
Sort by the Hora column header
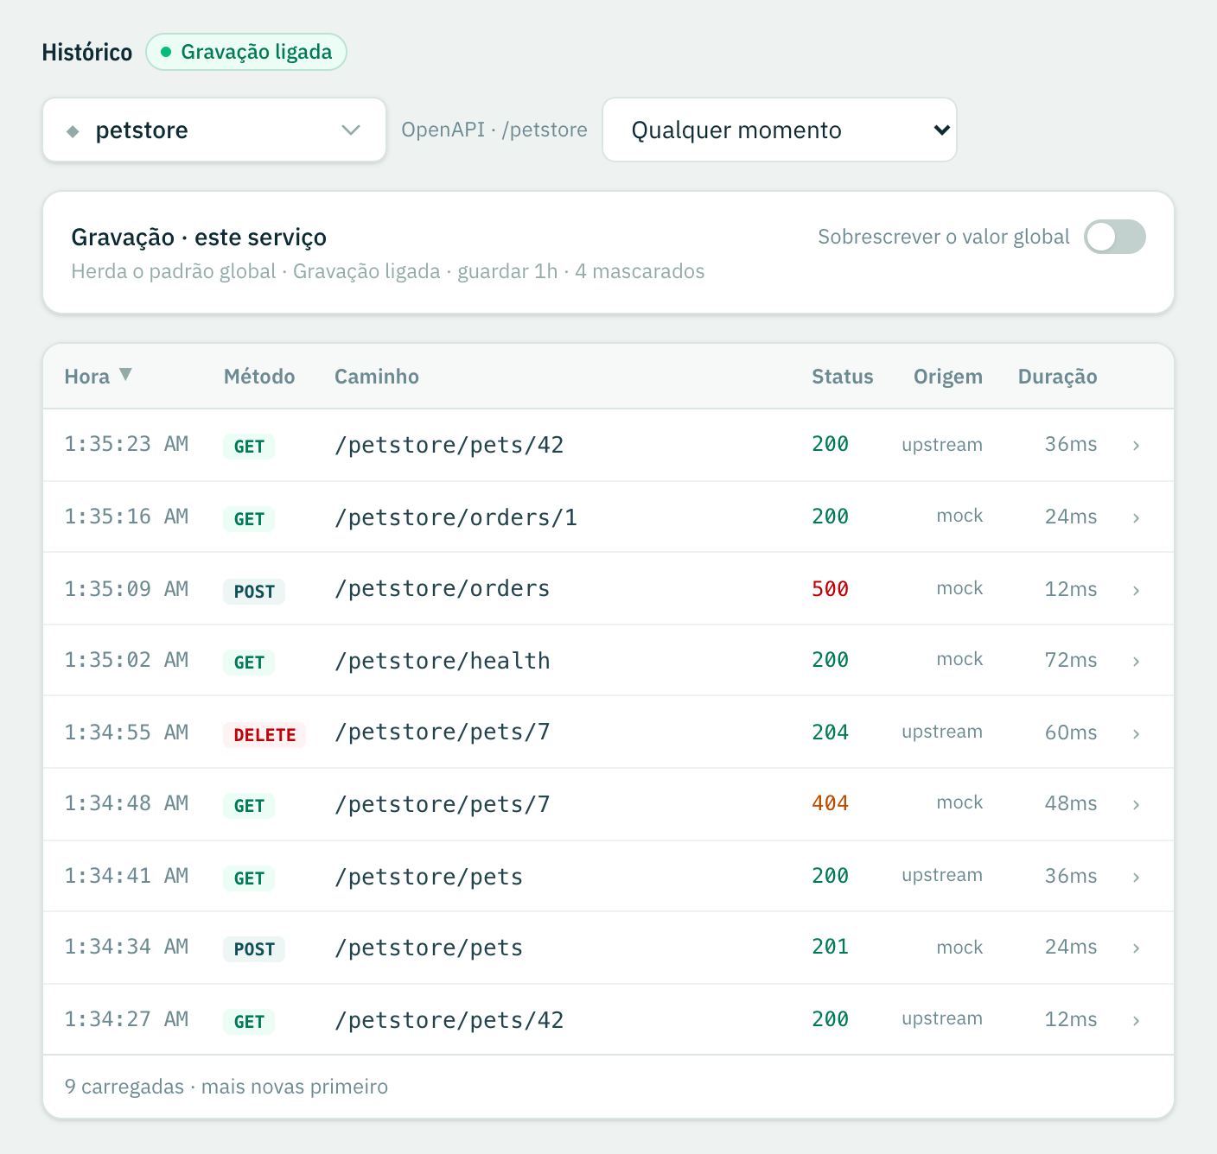click(87, 377)
